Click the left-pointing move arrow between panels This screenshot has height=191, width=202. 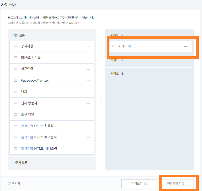point(101,101)
